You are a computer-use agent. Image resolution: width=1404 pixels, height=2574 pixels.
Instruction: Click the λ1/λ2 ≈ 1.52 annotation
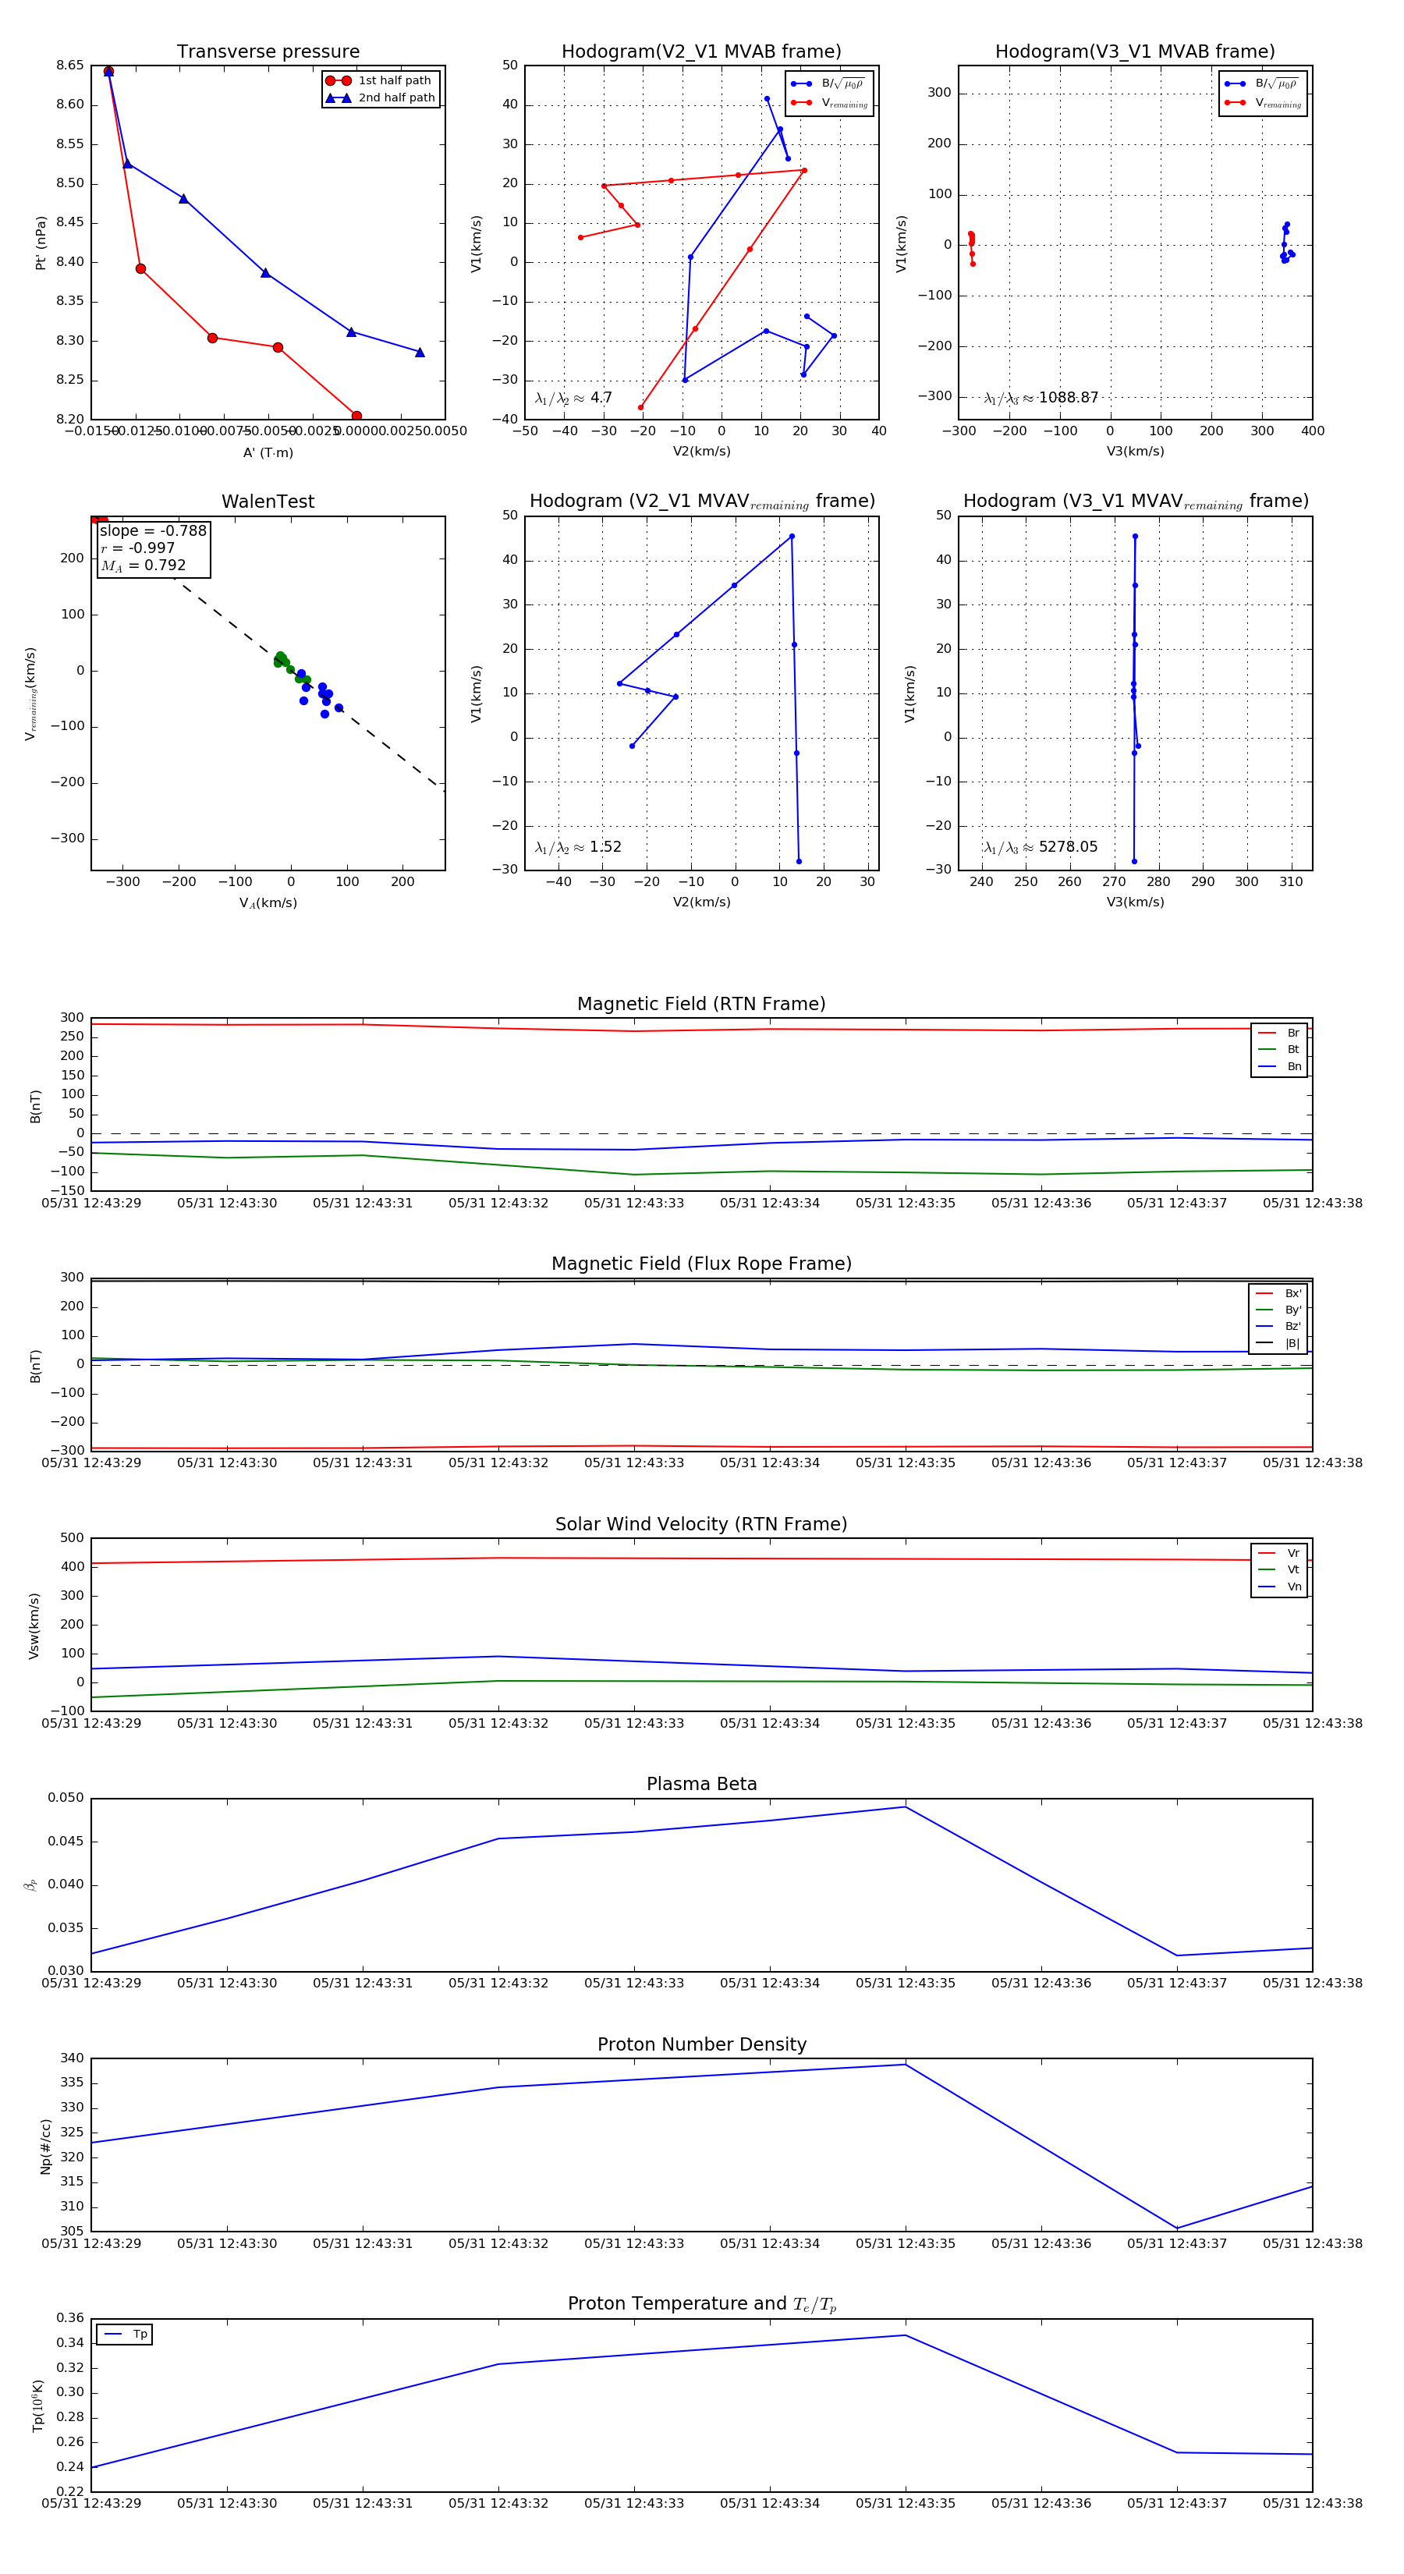pos(577,847)
